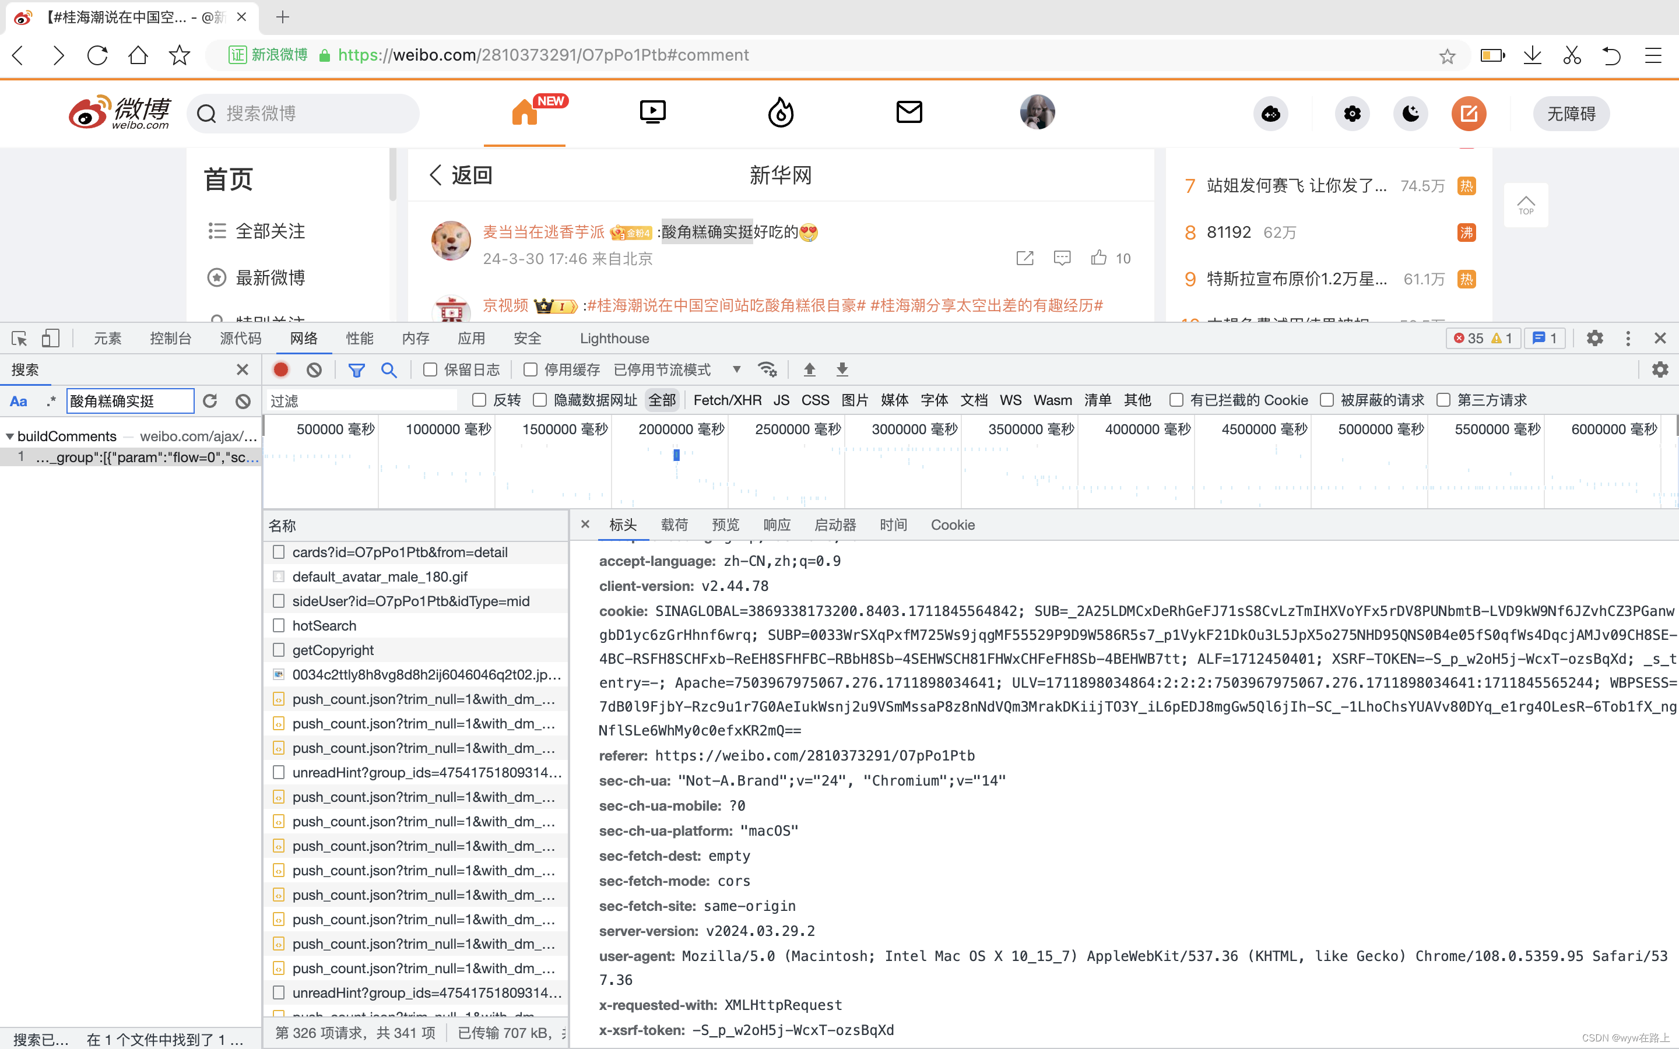Click orange compose post icon
This screenshot has height=1049, width=1679.
(1469, 114)
